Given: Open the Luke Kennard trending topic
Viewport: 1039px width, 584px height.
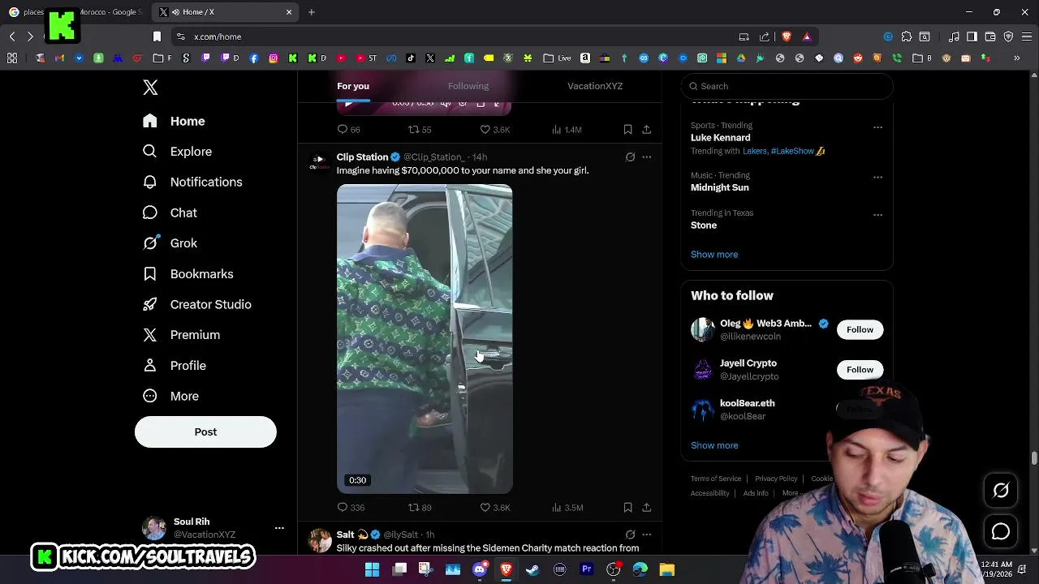Looking at the screenshot, I should [720, 138].
